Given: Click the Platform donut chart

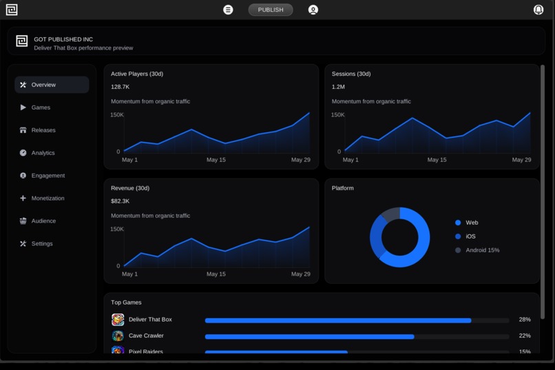Looking at the screenshot, I should pos(400,237).
